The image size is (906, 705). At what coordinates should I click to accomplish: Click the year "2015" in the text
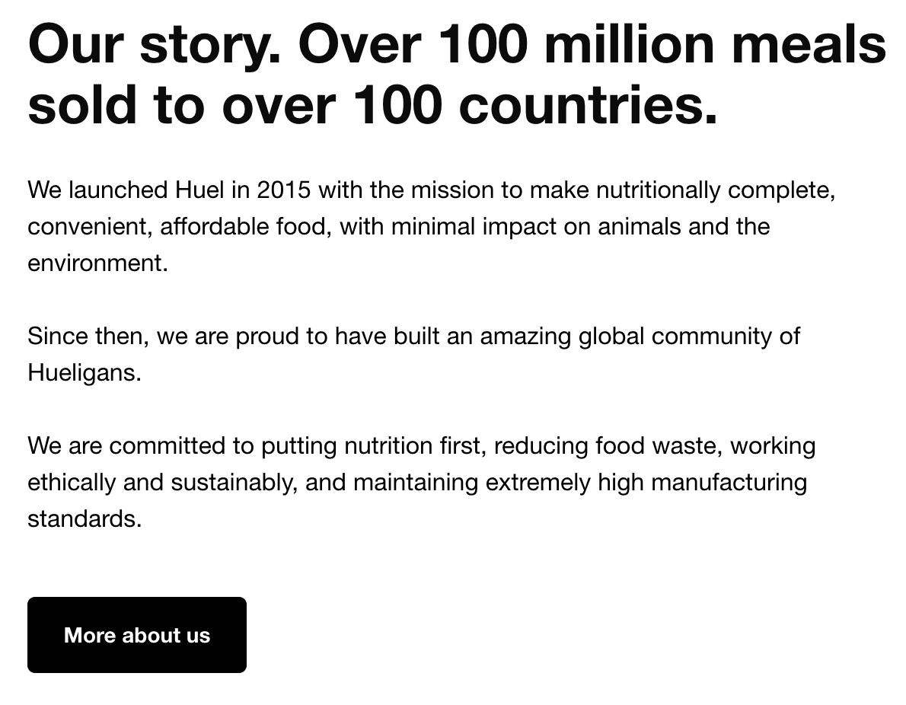[x=283, y=190]
